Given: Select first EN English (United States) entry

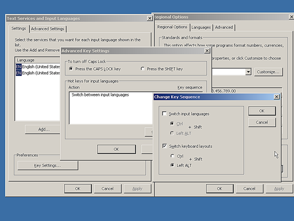Looking at the screenshot, I should click(x=38, y=67).
